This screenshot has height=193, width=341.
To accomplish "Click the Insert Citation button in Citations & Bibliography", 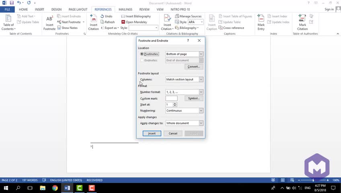I will point(167,23).
